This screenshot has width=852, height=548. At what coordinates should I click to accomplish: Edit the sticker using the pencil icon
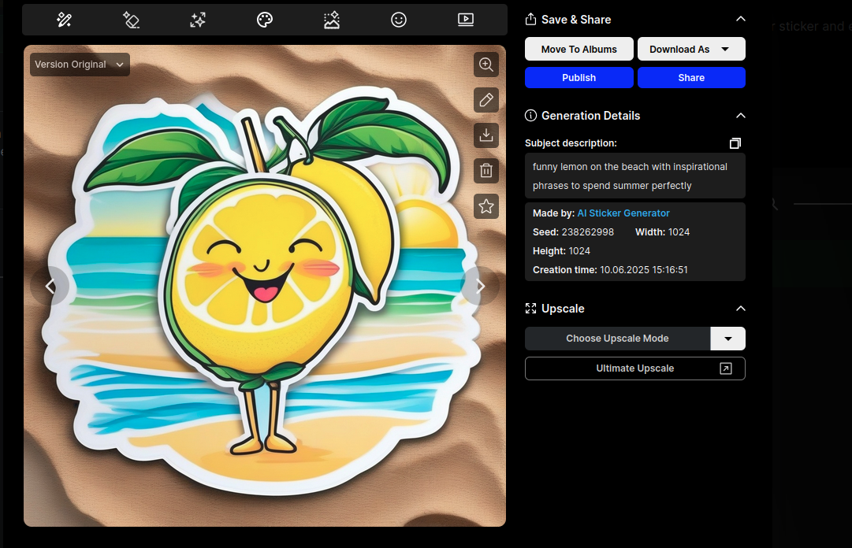[x=486, y=100]
